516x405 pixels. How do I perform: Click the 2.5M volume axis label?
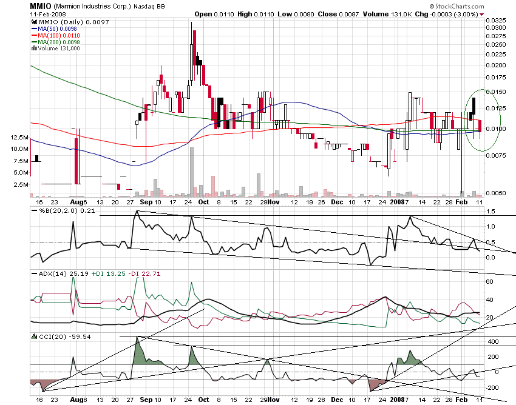pyautogui.click(x=21, y=184)
